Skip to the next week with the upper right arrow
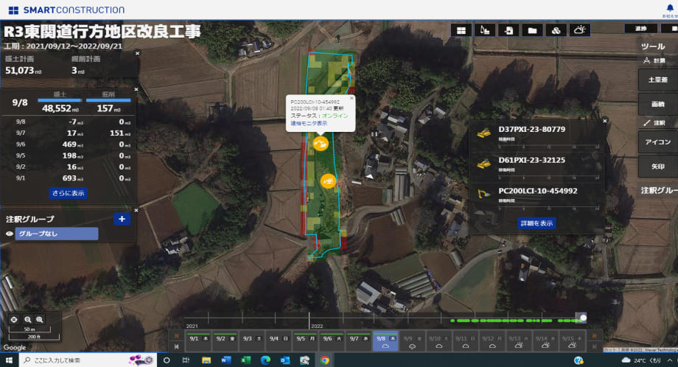The height and width of the screenshot is (367, 678). (x=595, y=336)
